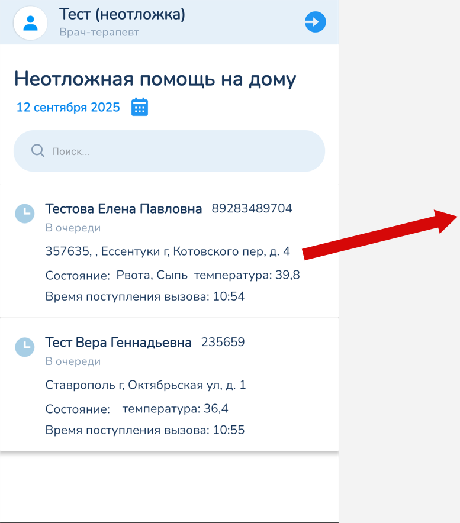Click the magnifying glass search icon
The image size is (460, 523).
click(38, 151)
